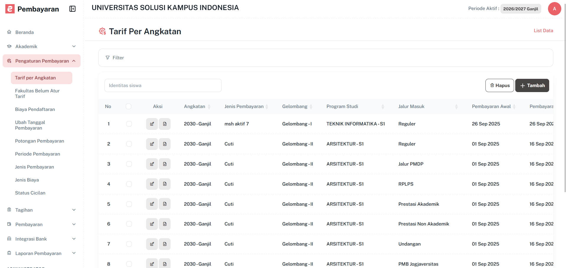Click the Pengaturan Pembayaran gear icon
The height and width of the screenshot is (268, 566).
(x=9, y=61)
